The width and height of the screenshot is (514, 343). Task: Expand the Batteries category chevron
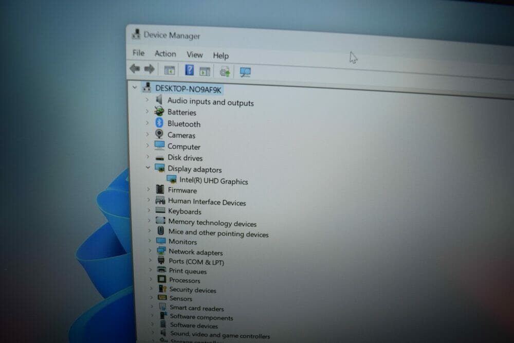(x=147, y=111)
